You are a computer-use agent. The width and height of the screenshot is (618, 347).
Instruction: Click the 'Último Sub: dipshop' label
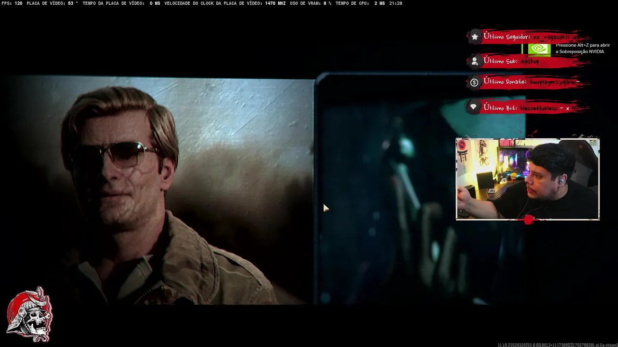tap(511, 61)
